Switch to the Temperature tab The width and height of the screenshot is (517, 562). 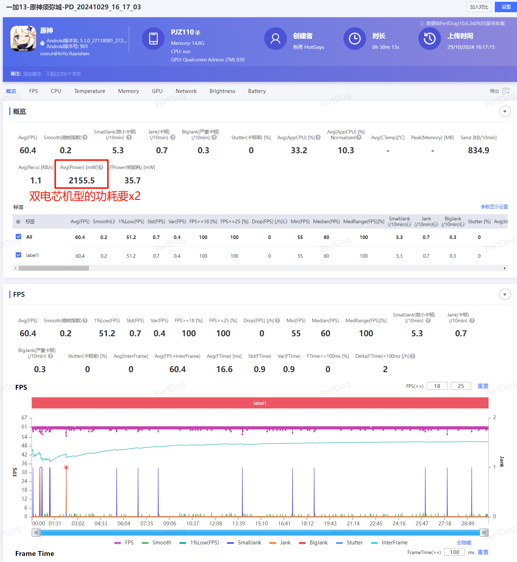(x=90, y=91)
